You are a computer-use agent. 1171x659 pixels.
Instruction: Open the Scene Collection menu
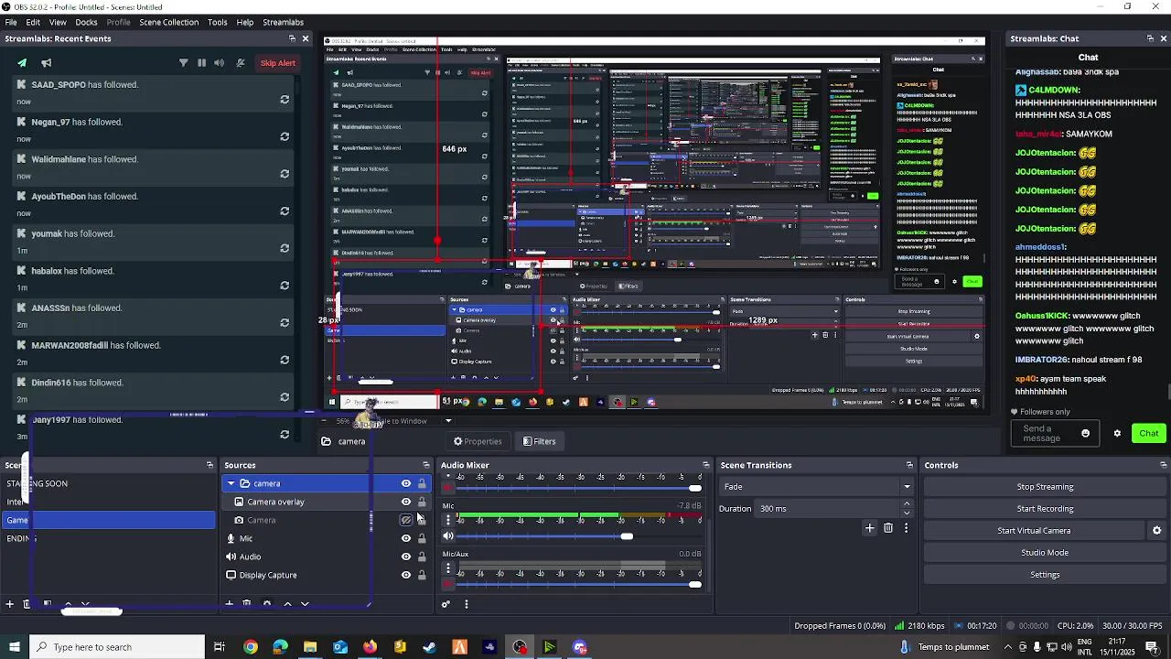tap(168, 22)
